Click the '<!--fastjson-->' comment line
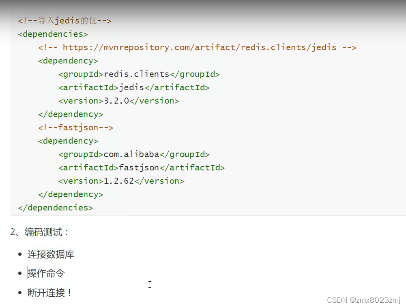 click(75, 127)
